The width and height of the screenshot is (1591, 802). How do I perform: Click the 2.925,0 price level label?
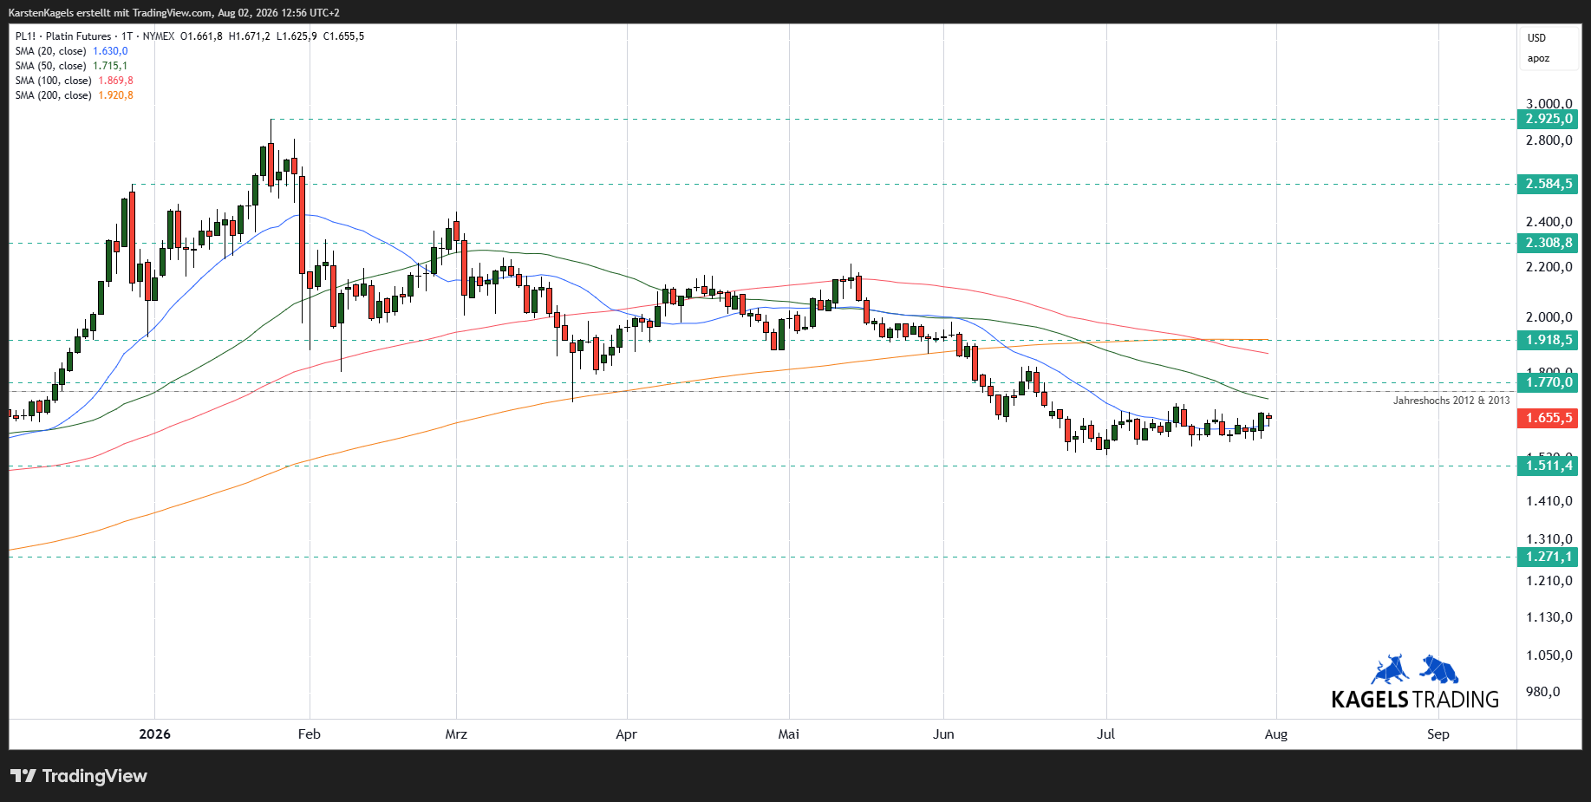[x=1549, y=120]
